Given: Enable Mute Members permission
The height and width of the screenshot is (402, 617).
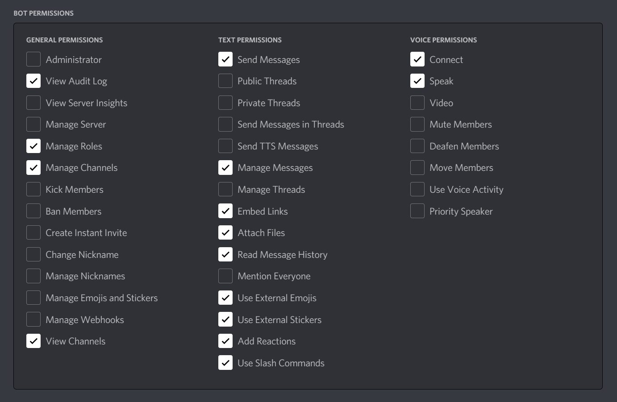Looking at the screenshot, I should coord(417,124).
